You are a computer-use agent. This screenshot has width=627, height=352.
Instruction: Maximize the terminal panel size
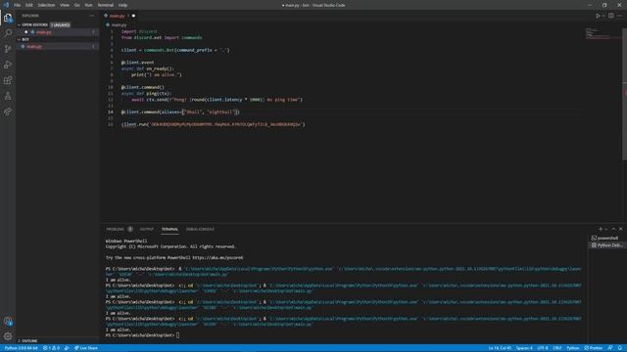(613, 229)
